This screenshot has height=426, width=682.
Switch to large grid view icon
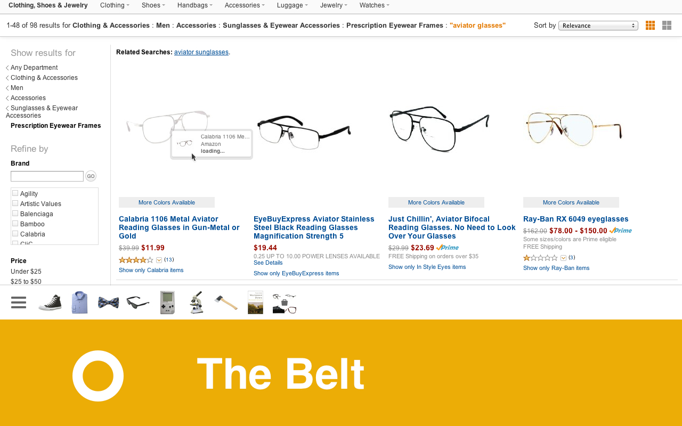(667, 26)
